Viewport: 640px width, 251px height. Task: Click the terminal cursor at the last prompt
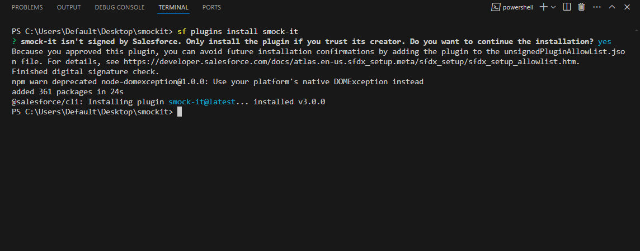(x=180, y=112)
